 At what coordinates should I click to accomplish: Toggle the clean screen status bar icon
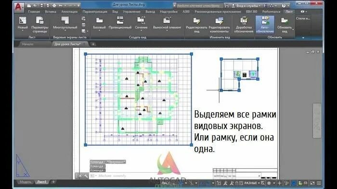pos(312,183)
